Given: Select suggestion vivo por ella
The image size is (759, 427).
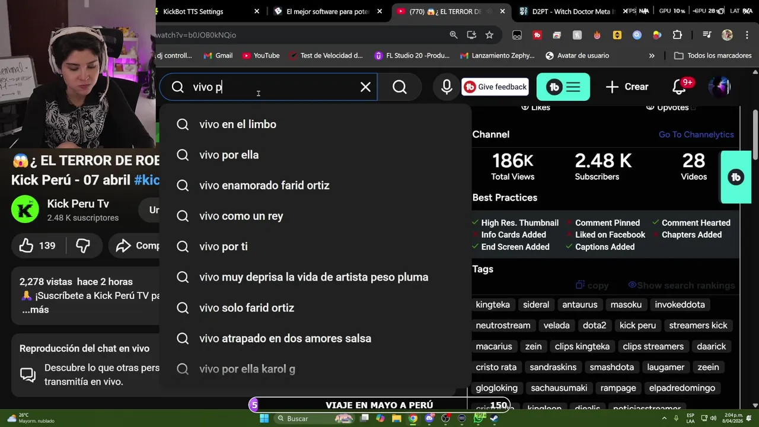Looking at the screenshot, I should [315, 155].
